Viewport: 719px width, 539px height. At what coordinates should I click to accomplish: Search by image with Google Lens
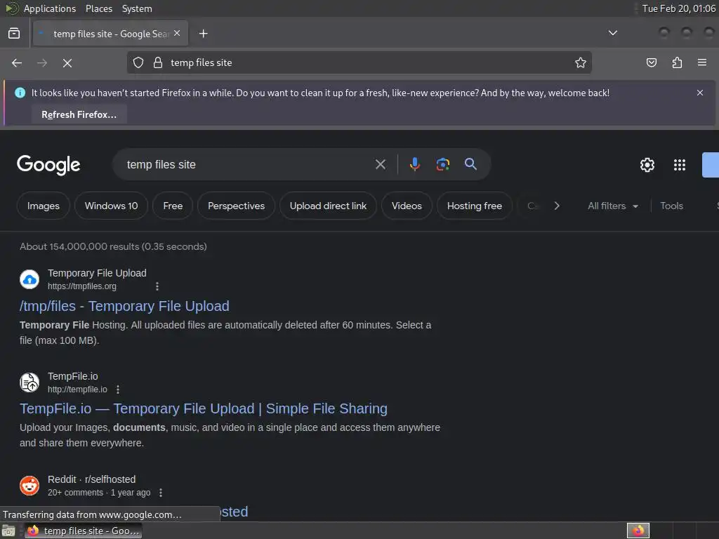point(442,164)
